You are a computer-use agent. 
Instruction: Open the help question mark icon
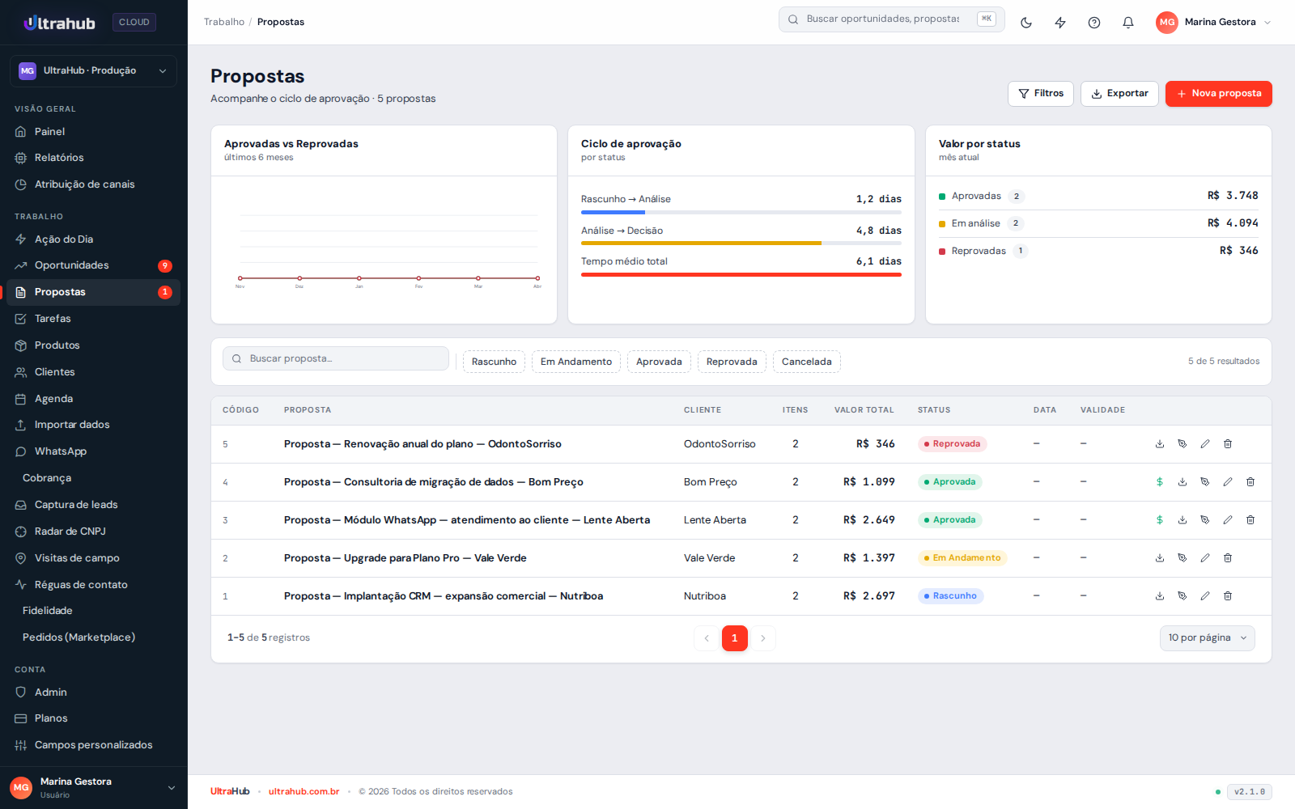coord(1094,23)
